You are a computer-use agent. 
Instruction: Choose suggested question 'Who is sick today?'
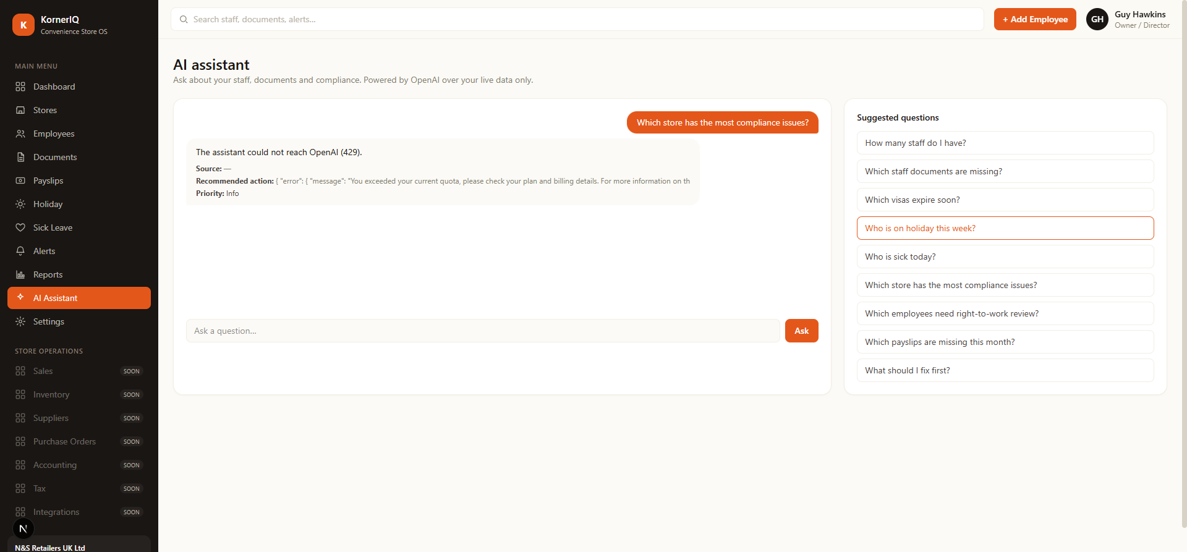pyautogui.click(x=1005, y=257)
